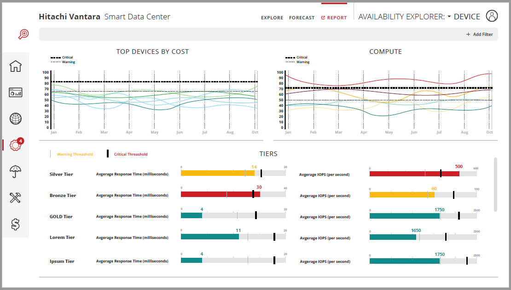Open the gear icon with 4 badge
511x290 pixels.
[x=16, y=145]
